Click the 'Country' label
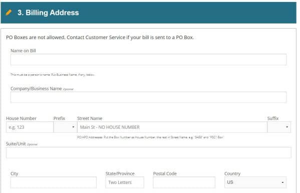Screen dimensions: 300x193 [232, 173]
